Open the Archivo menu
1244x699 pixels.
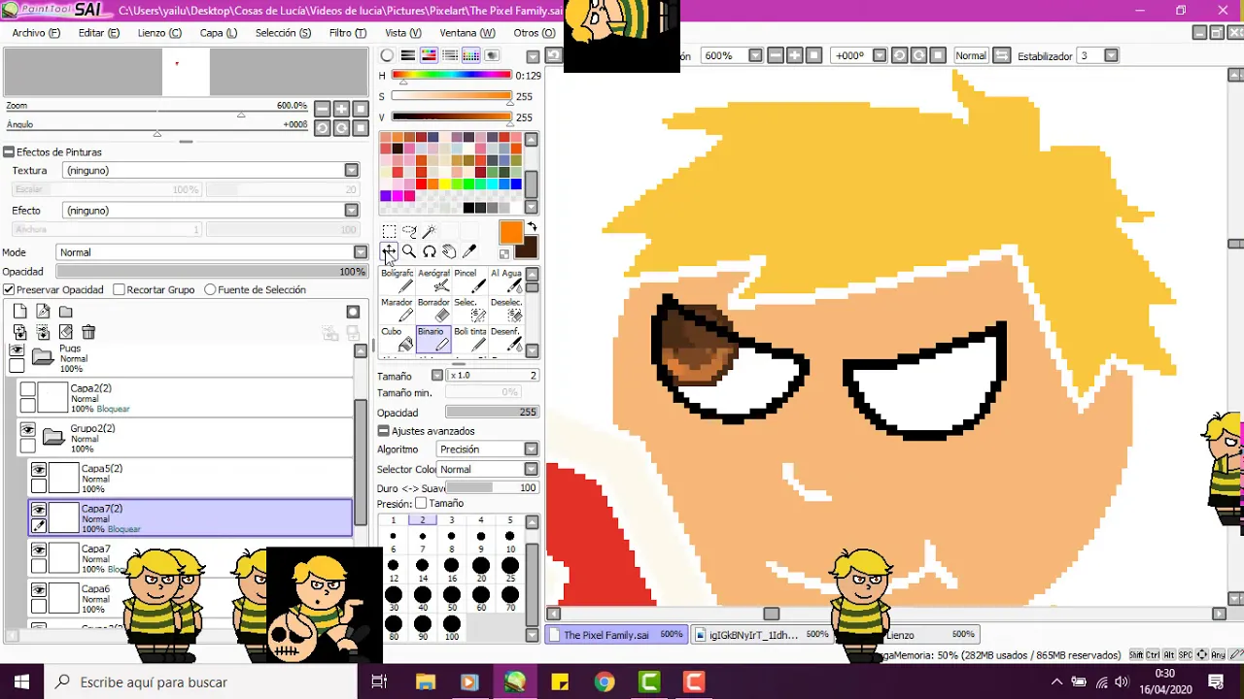coord(36,33)
